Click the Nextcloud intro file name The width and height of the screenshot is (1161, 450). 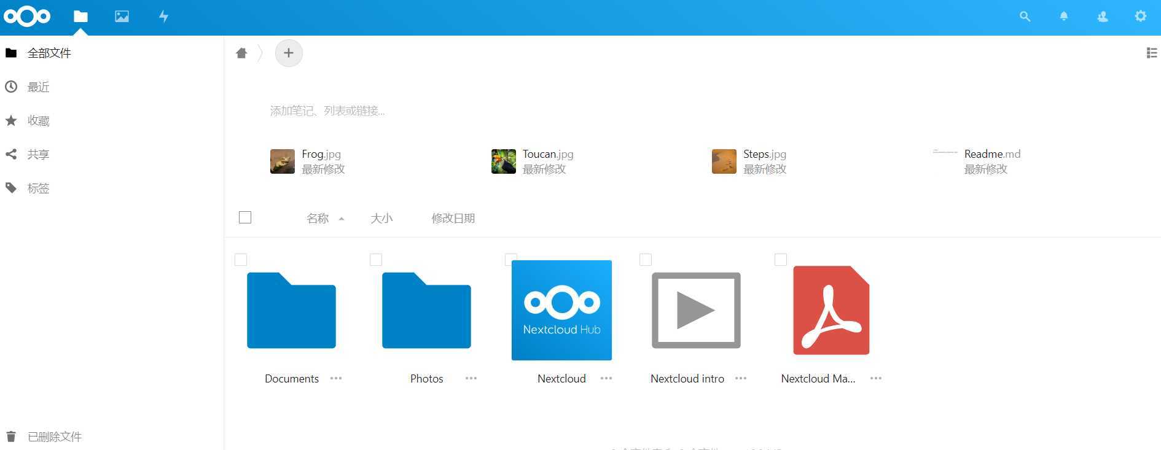(687, 379)
